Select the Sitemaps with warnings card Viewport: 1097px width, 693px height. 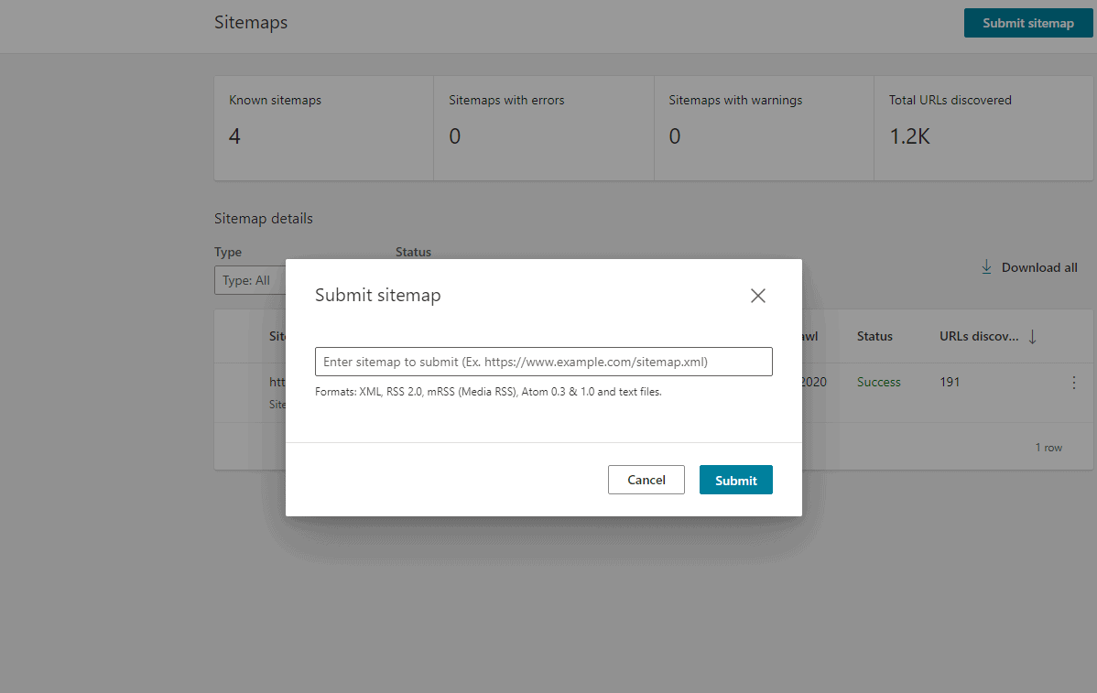tap(764, 128)
